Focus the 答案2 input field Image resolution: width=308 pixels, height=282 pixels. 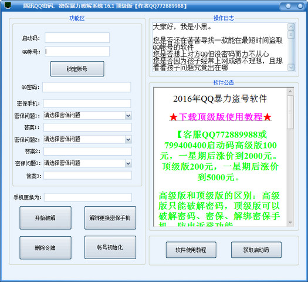pyautogui.click(x=87, y=152)
